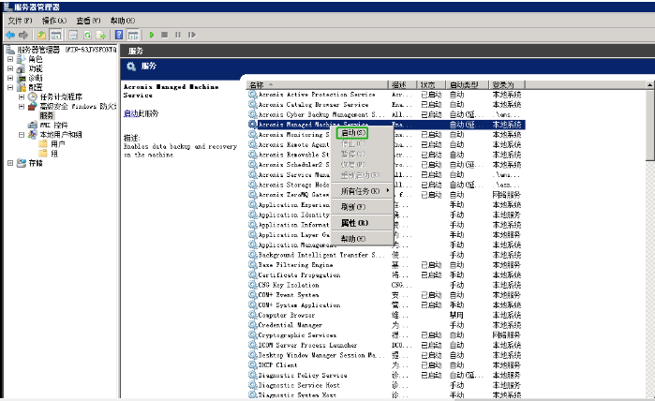Click the Back arrow toolbar icon
655x401 pixels.
tap(9, 35)
